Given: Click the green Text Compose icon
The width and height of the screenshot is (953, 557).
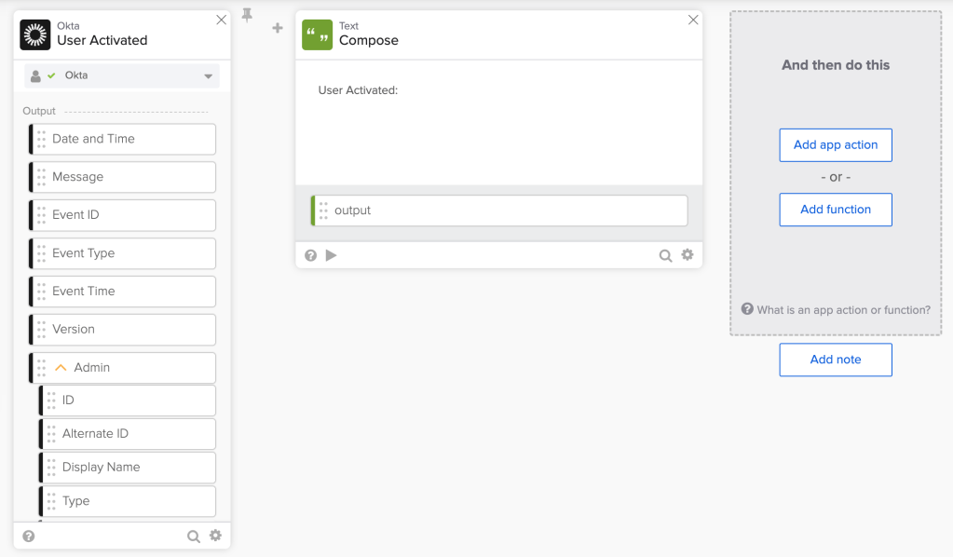Looking at the screenshot, I should pos(317,34).
